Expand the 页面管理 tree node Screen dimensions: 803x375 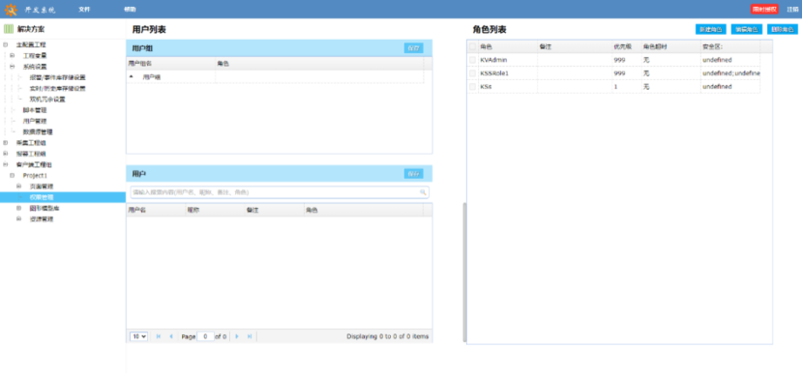point(19,187)
